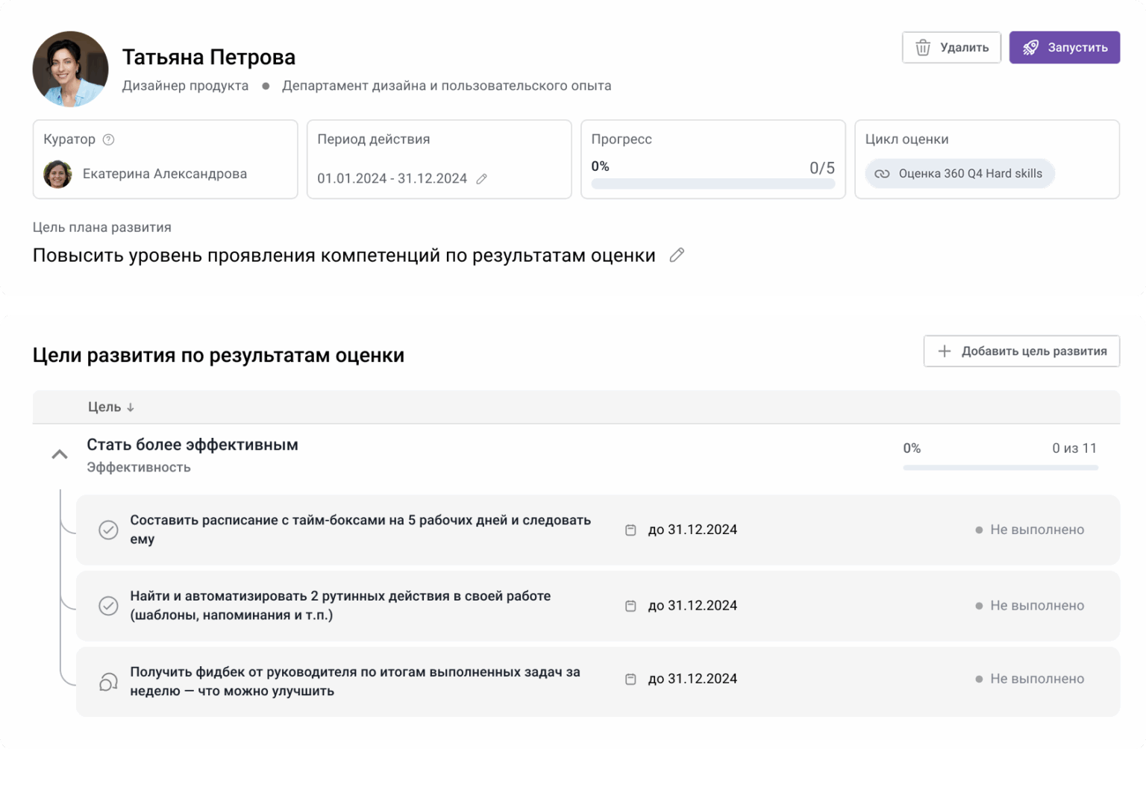
Task: Click the trash icon on Удалить button
Action: point(922,47)
